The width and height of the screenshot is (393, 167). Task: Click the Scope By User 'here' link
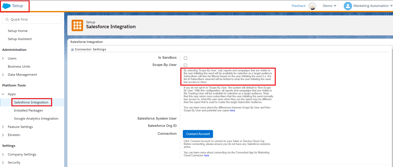pyautogui.click(x=232, y=110)
